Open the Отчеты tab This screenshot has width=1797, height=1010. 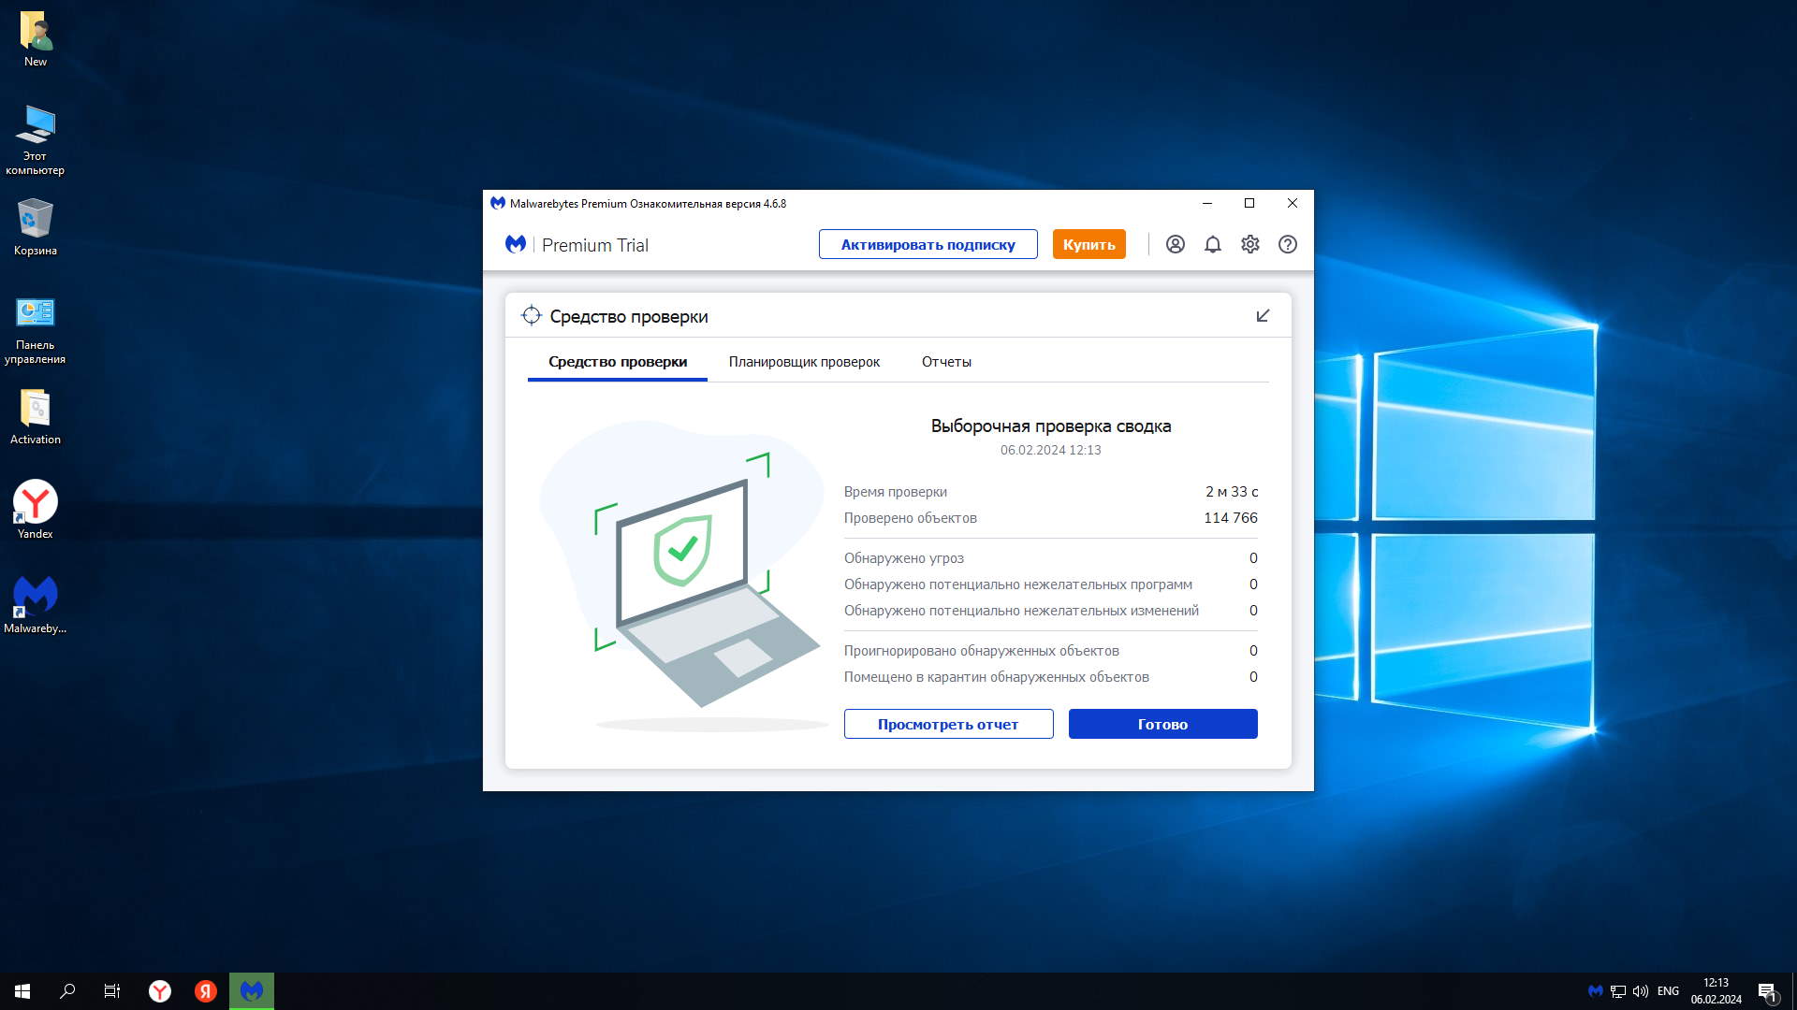[x=946, y=362]
